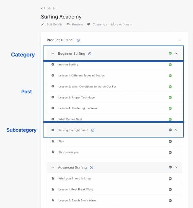Screen dimensions: 193x208
Task: Toggle published status of Beginner Surfing category
Action: tap(170, 53)
